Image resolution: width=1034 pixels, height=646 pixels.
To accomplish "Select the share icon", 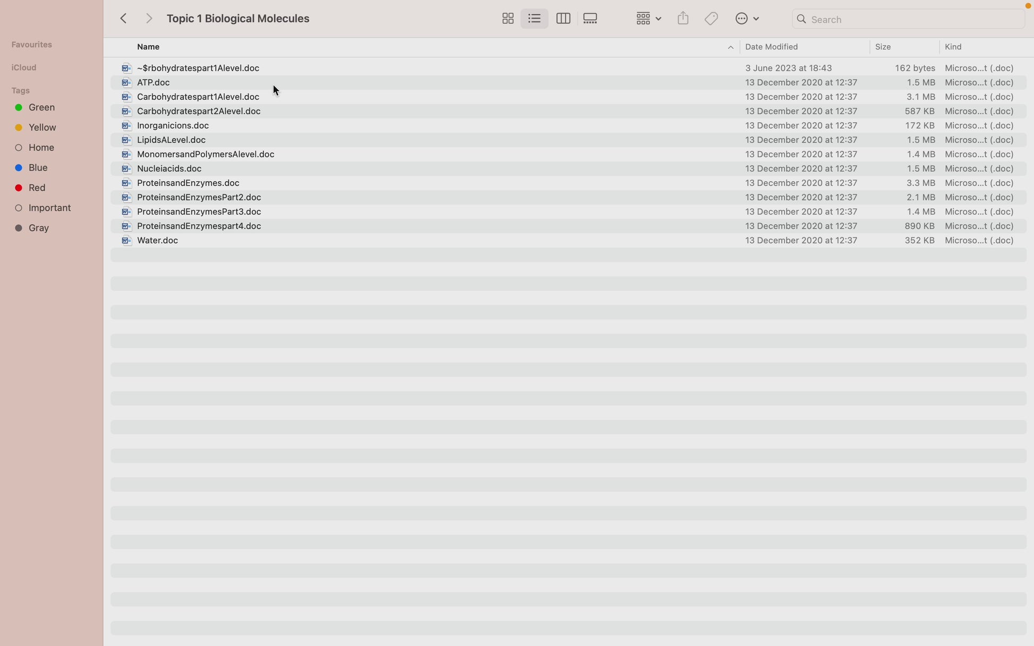I will point(683,18).
